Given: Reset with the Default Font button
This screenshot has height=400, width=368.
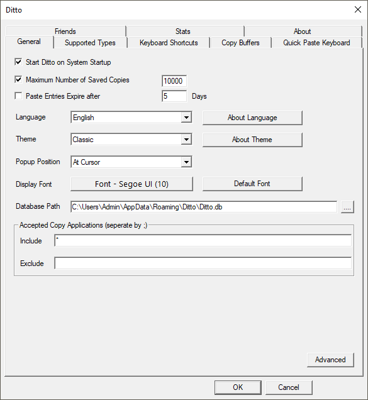Looking at the screenshot, I should click(252, 184).
